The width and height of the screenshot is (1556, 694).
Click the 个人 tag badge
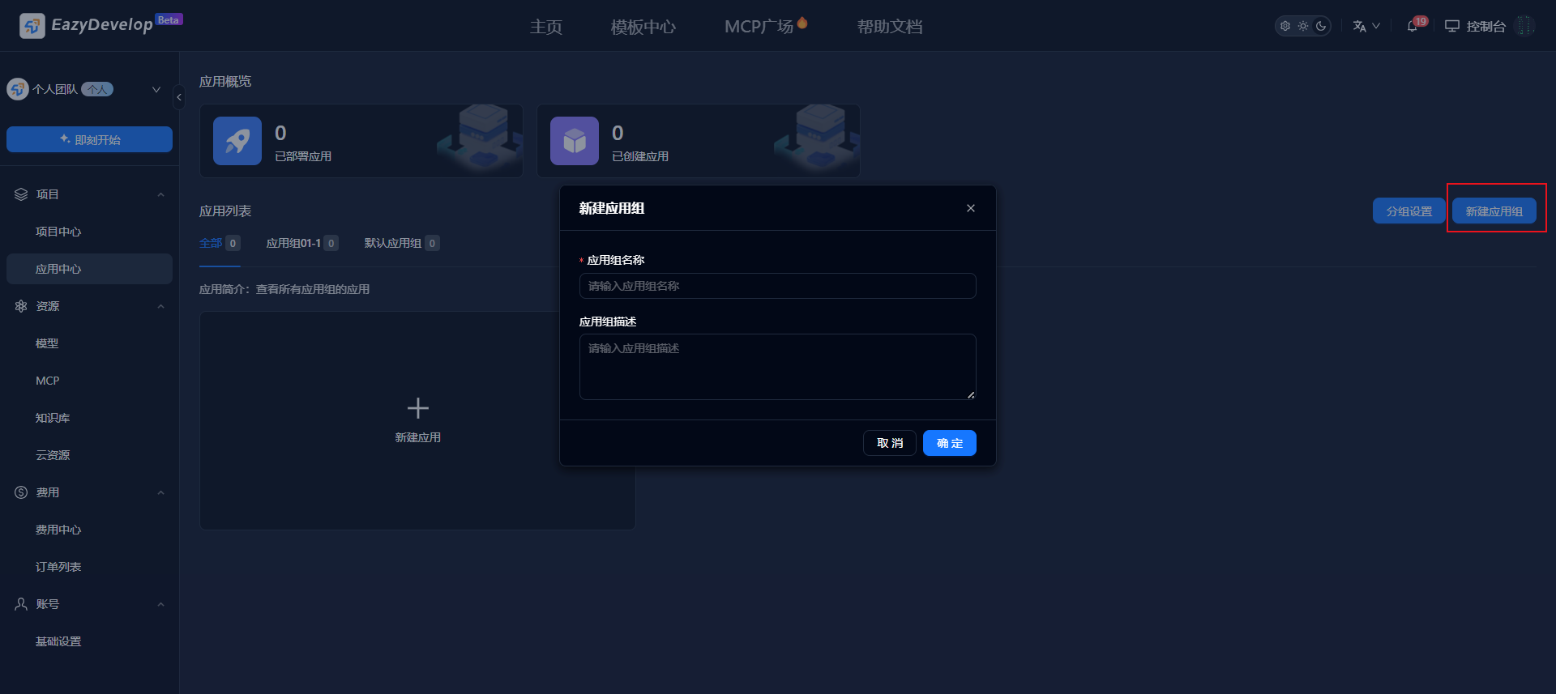tap(97, 89)
